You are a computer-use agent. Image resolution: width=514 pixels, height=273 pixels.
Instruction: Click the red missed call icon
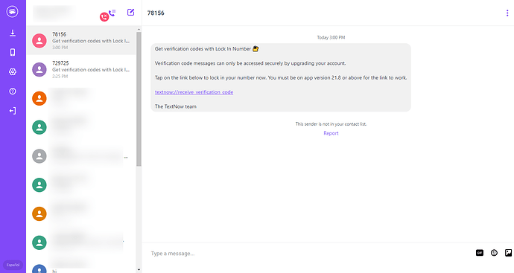click(104, 17)
